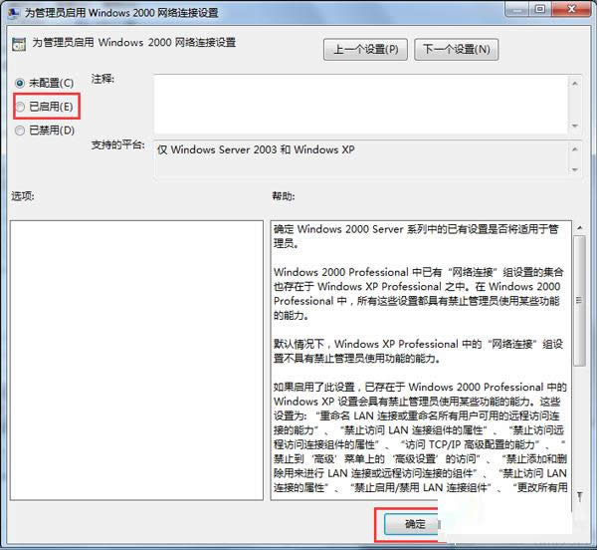Go to 下一个设置(N)
The width and height of the screenshot is (599, 550).
pos(456,50)
